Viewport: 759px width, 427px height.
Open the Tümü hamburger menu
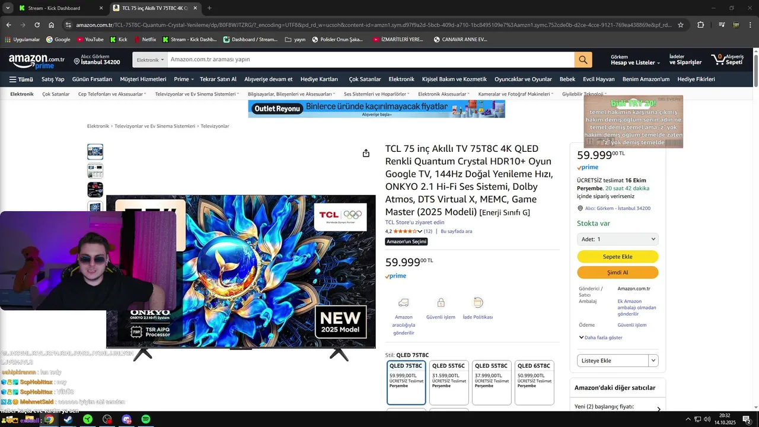tap(21, 79)
